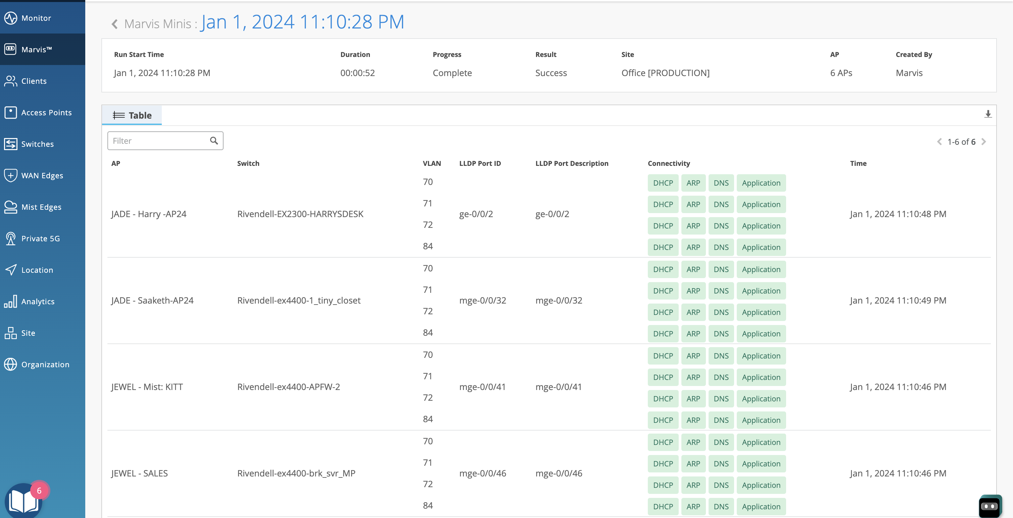Click the download table icon
The image size is (1013, 518).
(987, 114)
